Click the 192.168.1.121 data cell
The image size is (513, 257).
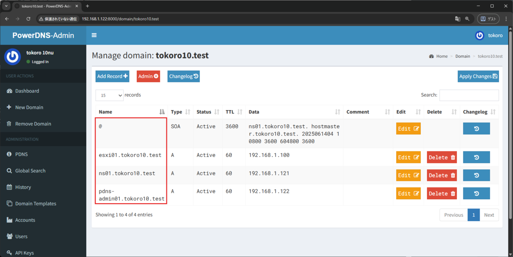tap(294, 175)
